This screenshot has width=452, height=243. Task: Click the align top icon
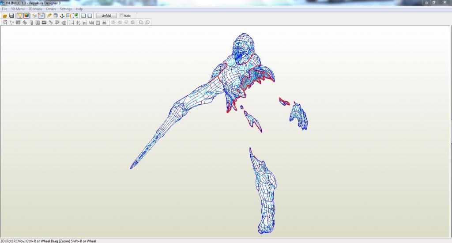coord(126,23)
